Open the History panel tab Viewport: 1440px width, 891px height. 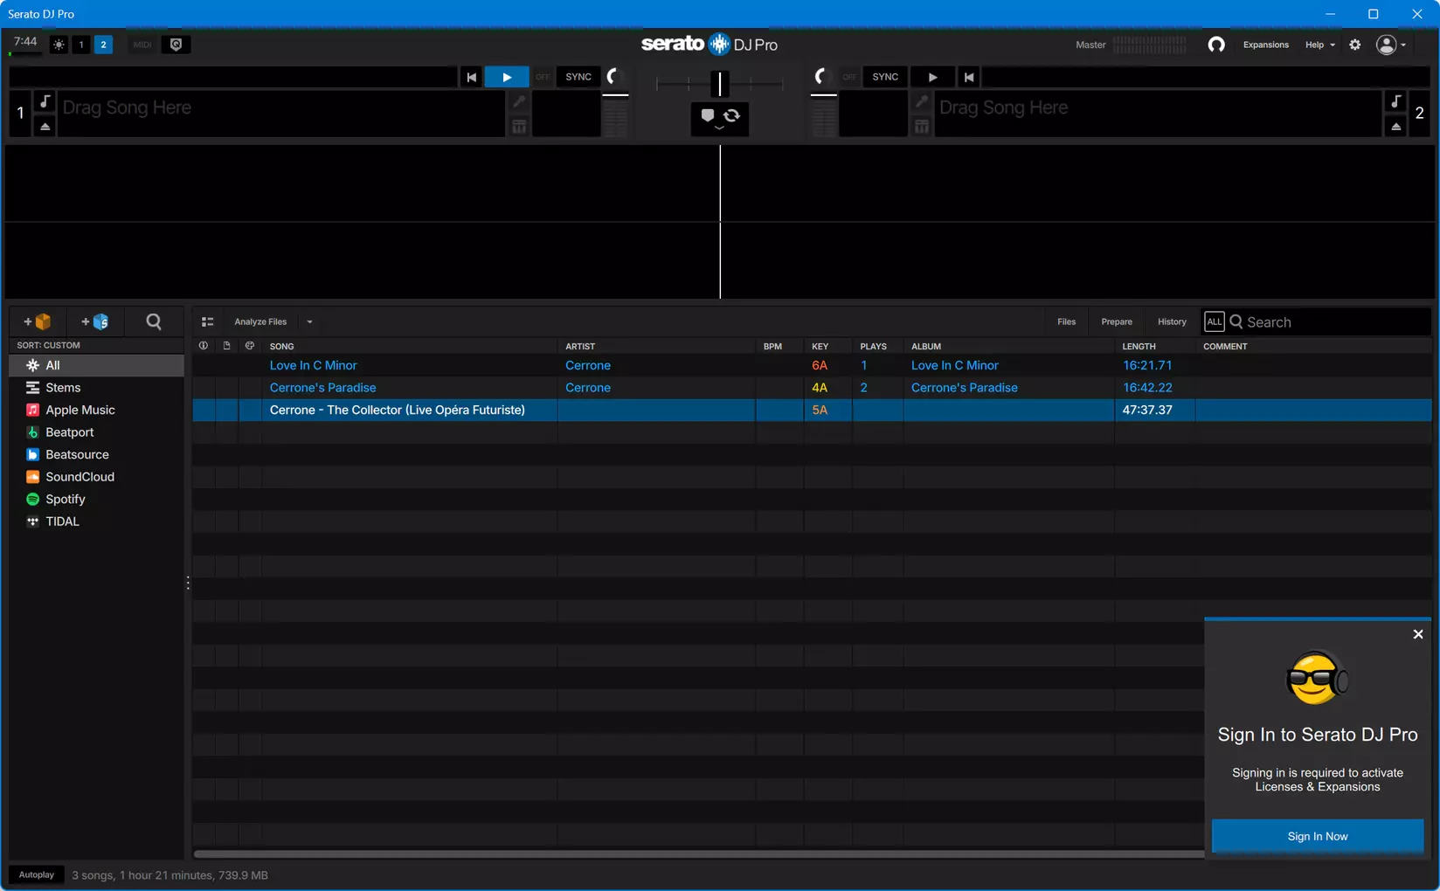1172,321
